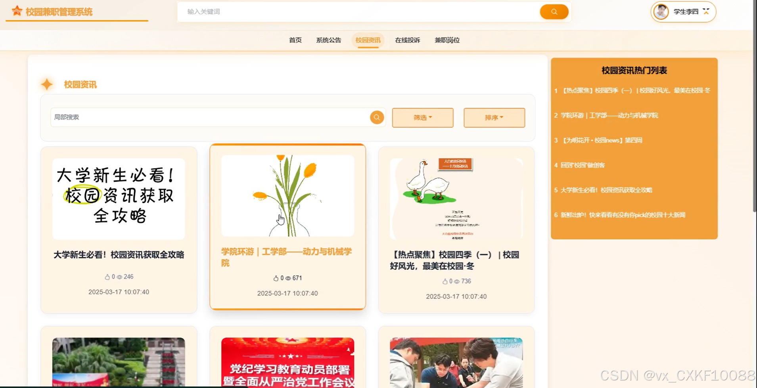Open hot list item 6 新鲜出炉 十大新闻

(x=619, y=215)
